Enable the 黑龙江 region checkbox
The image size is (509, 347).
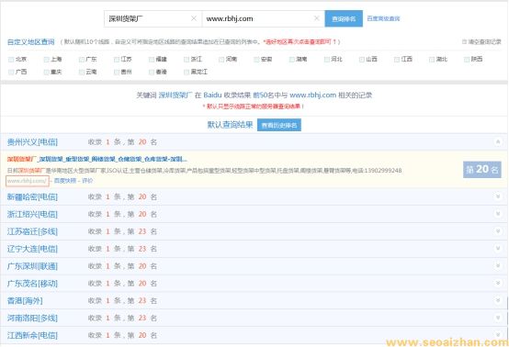(x=187, y=72)
